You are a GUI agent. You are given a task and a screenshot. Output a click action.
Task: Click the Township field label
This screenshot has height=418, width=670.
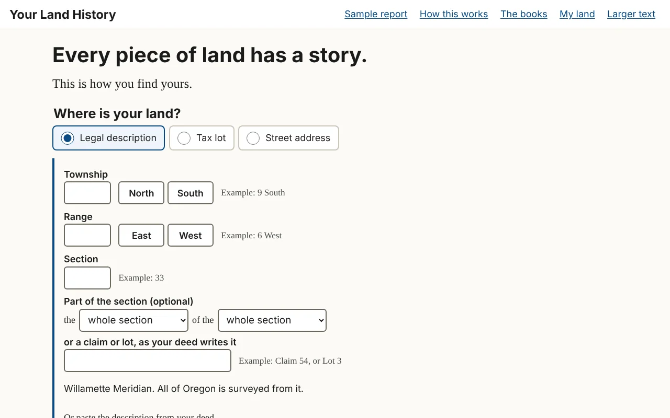[86, 175]
